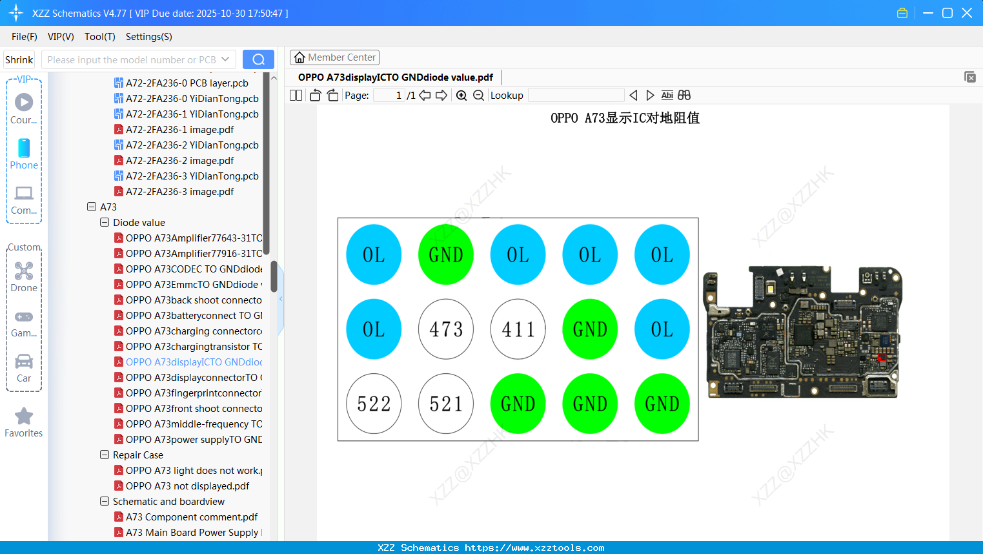Screen dimensions: 983x554
Task: Open the VIP(V) menu
Action: coord(60,37)
